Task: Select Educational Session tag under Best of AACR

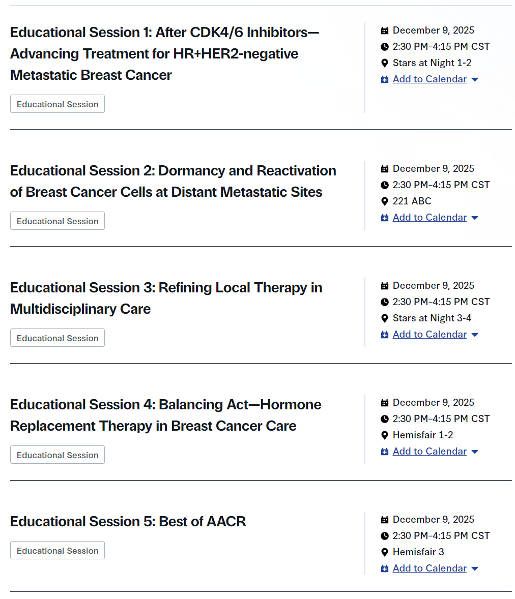Action: (x=58, y=551)
